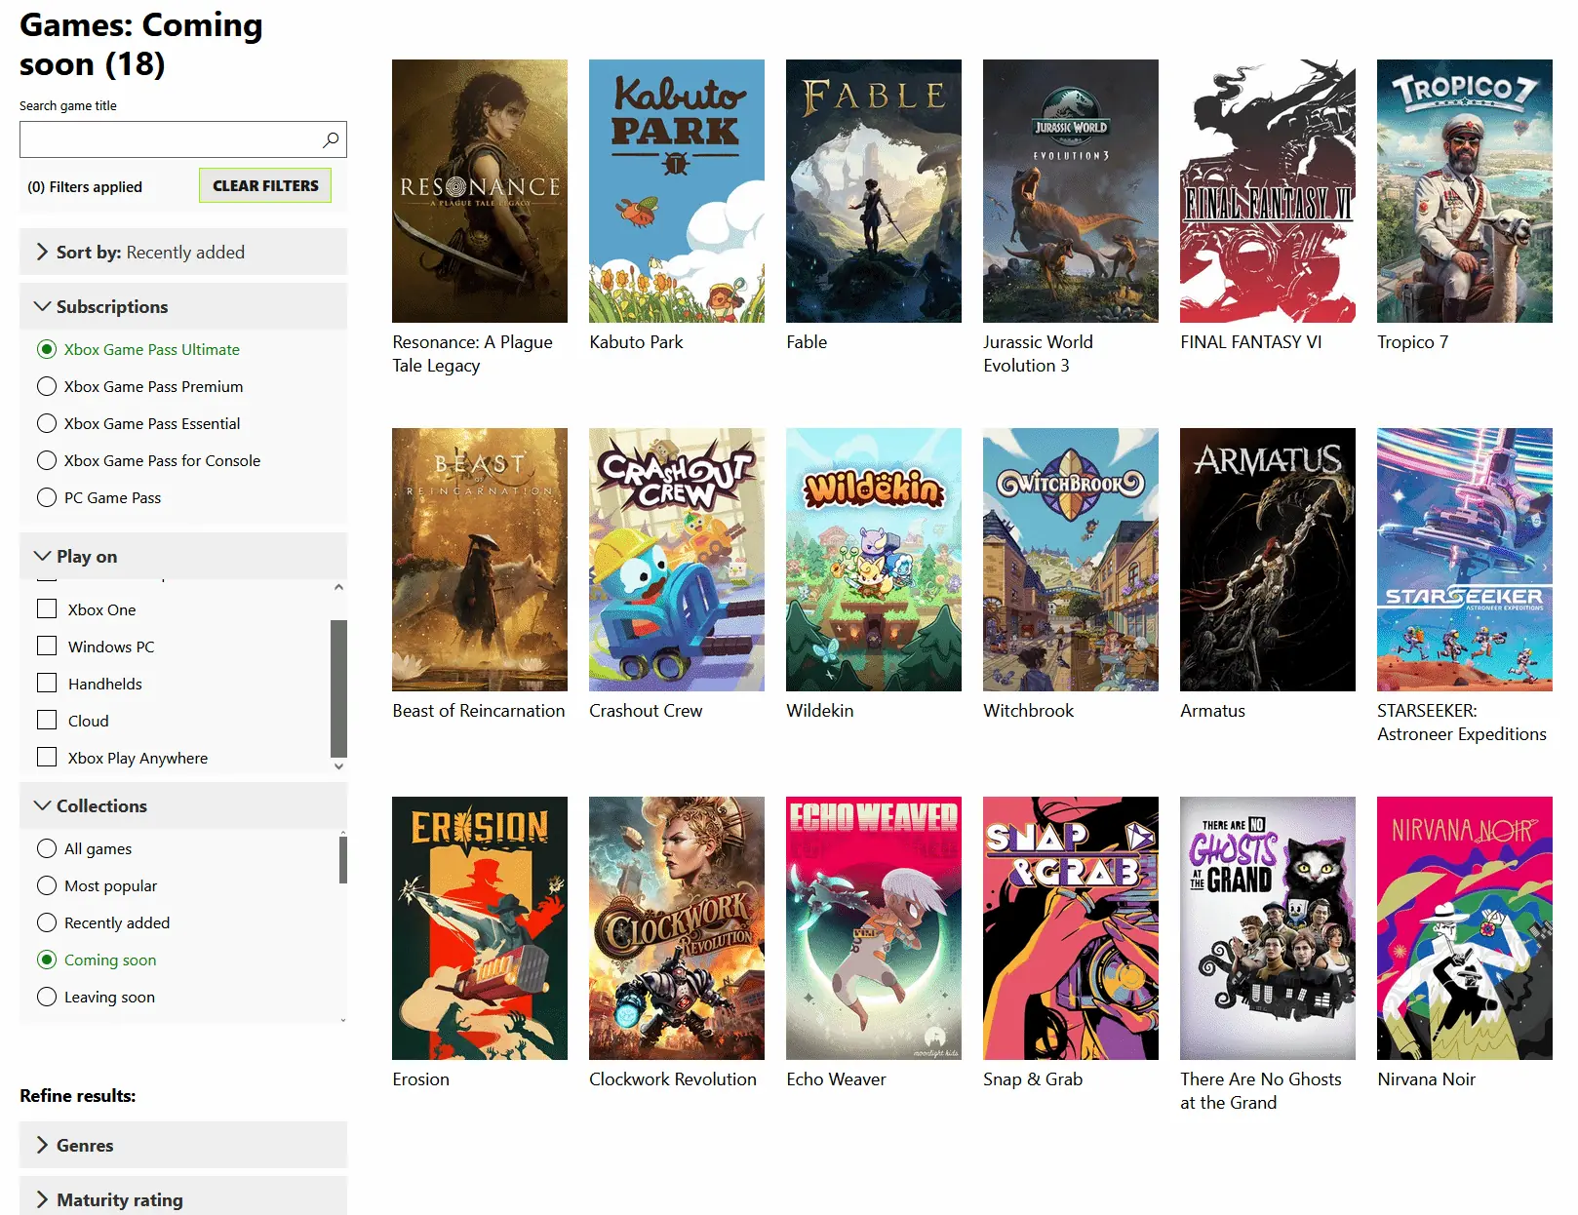Open the Fable title link

[807, 342]
